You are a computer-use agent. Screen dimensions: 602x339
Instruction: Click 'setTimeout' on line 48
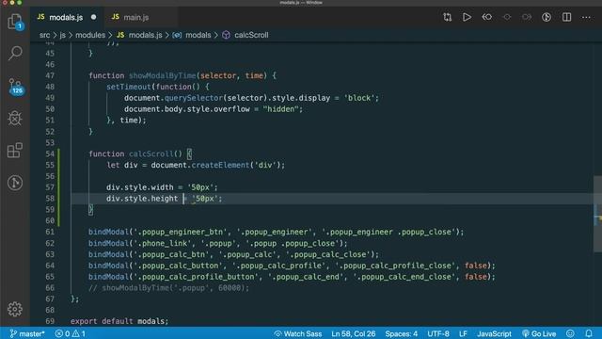point(129,87)
